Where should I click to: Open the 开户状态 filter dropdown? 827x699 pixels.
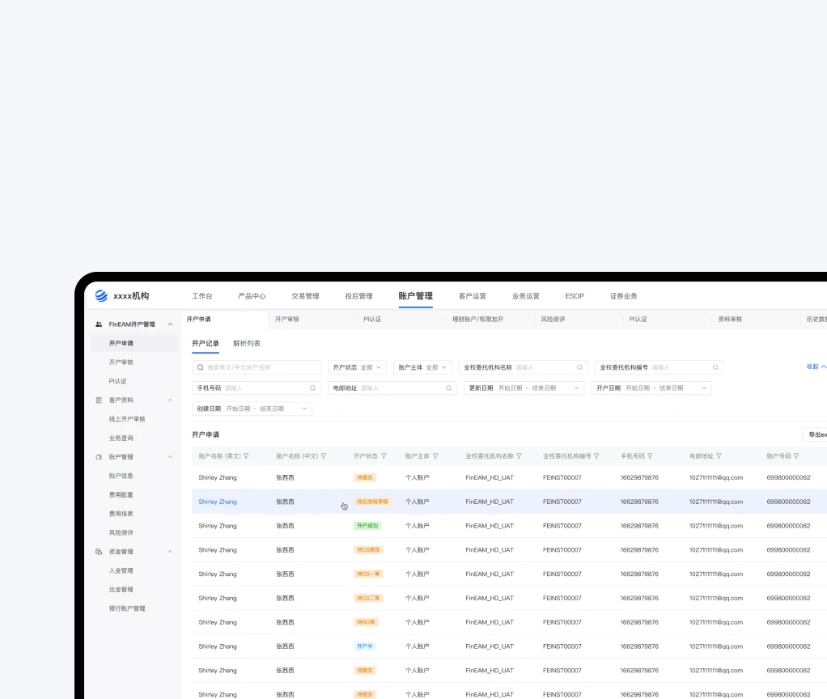tap(357, 367)
